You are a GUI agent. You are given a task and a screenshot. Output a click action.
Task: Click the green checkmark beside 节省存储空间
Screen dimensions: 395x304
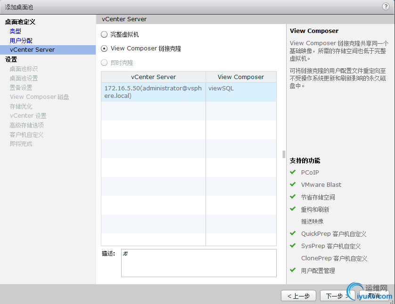(293, 196)
